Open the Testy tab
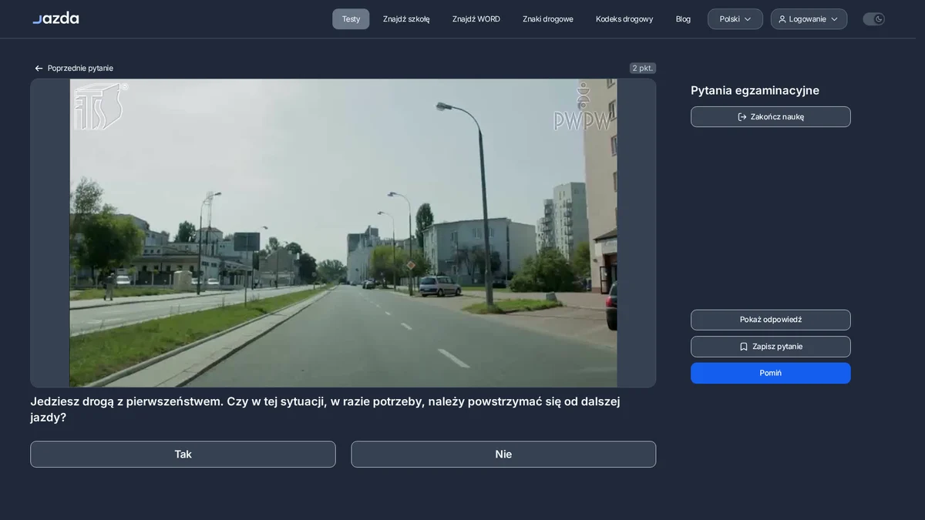 [351, 19]
